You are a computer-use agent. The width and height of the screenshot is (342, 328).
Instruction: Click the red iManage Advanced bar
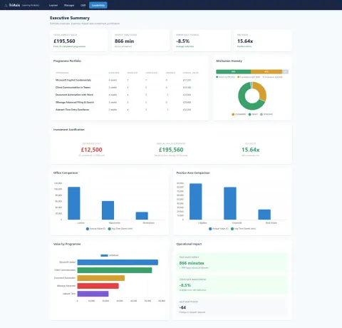pos(98,286)
